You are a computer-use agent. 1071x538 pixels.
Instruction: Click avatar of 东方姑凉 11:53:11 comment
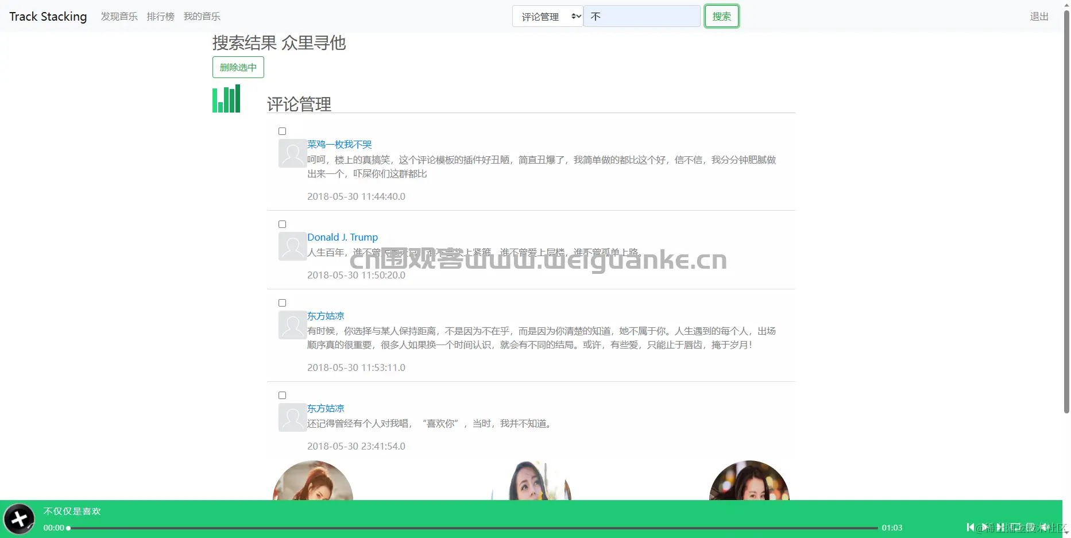pos(292,325)
